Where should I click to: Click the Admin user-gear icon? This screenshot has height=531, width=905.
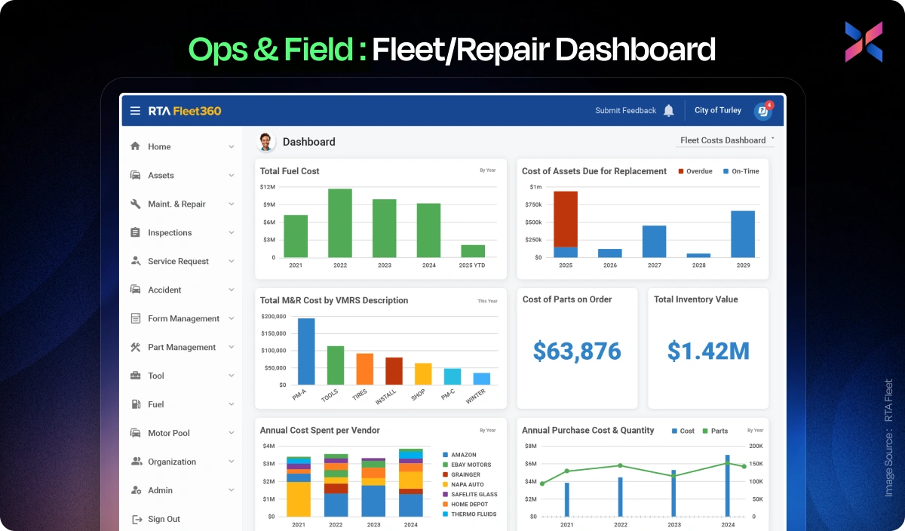(x=136, y=490)
